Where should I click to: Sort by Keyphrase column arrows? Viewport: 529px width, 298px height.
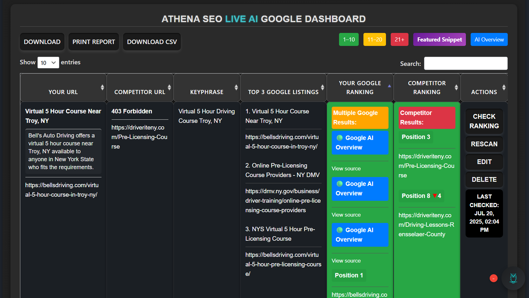coord(236,87)
